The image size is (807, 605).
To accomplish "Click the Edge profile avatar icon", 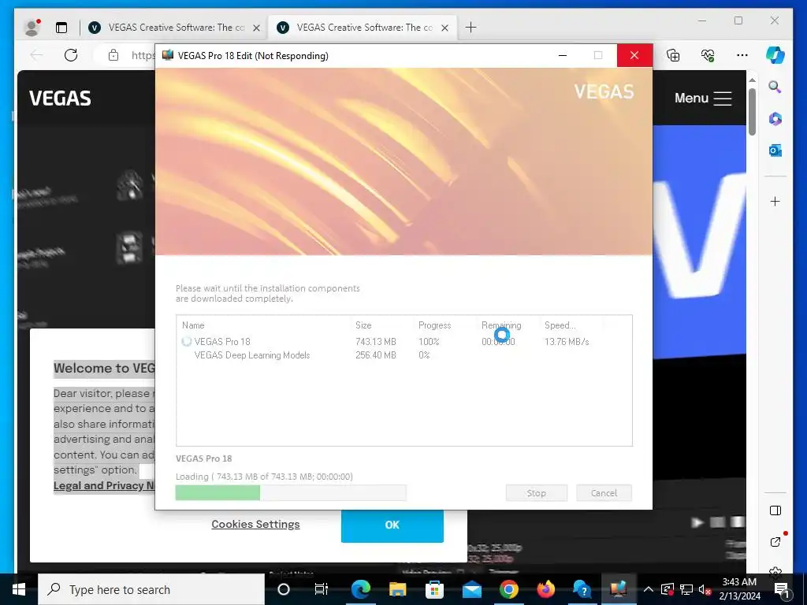I will (x=32, y=28).
